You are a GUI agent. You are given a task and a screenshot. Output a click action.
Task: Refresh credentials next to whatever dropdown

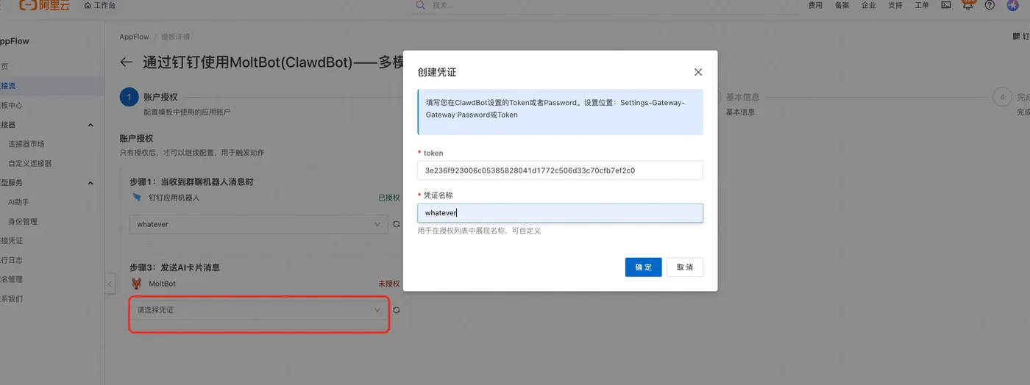[x=397, y=224]
